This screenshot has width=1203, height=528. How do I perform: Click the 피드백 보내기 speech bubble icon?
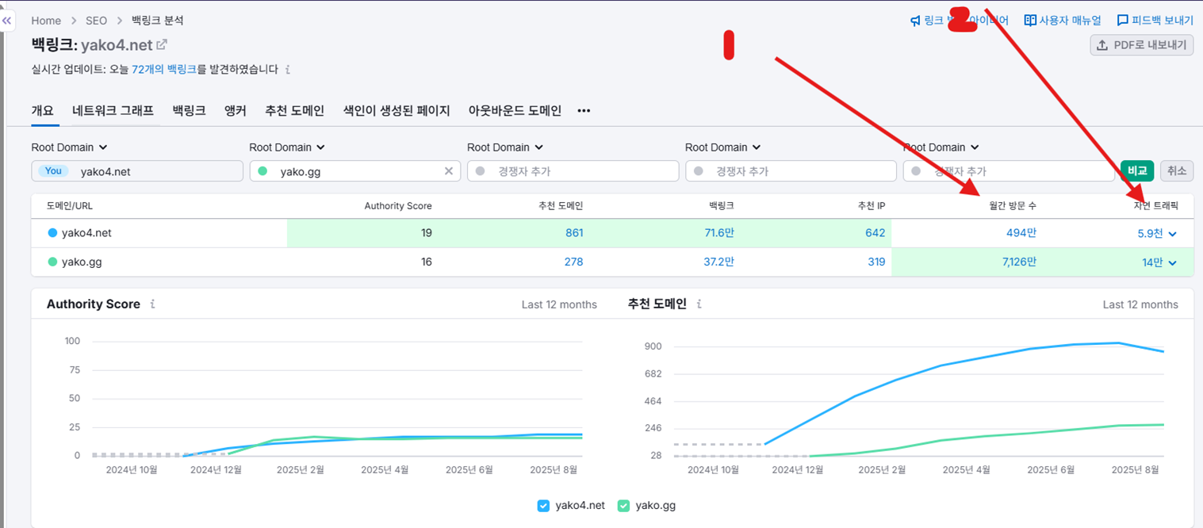1122,20
